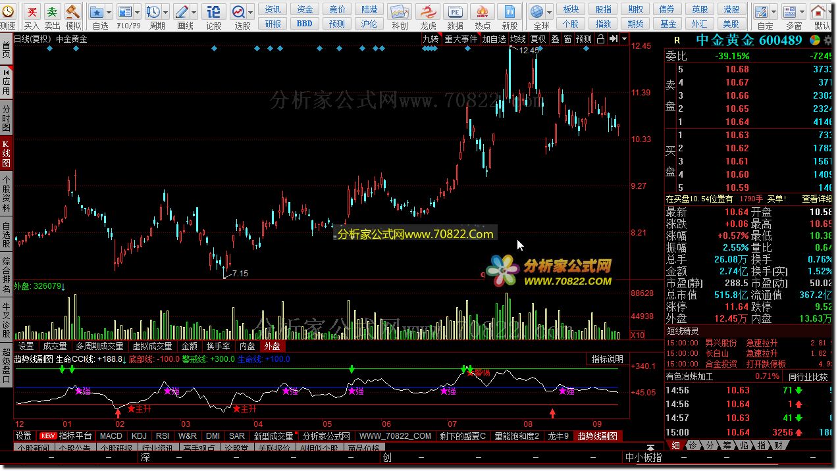This screenshot has width=838, height=471.
Task: Click the 查看详细 link
Action: click(x=817, y=199)
